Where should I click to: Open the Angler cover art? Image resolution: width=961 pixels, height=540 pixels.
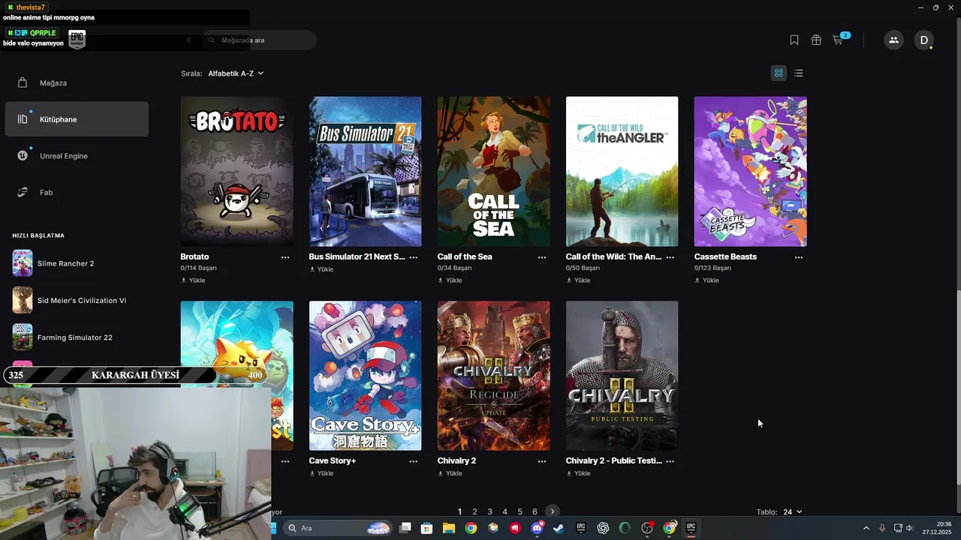[622, 171]
